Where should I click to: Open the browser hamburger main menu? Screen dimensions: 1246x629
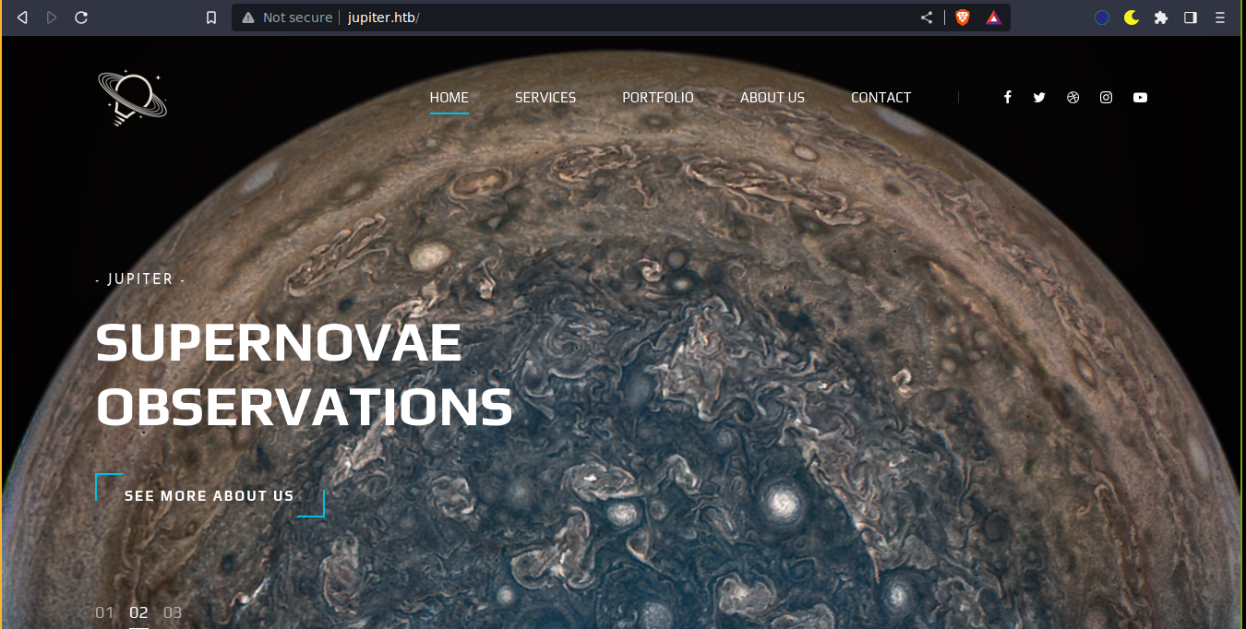1220,18
